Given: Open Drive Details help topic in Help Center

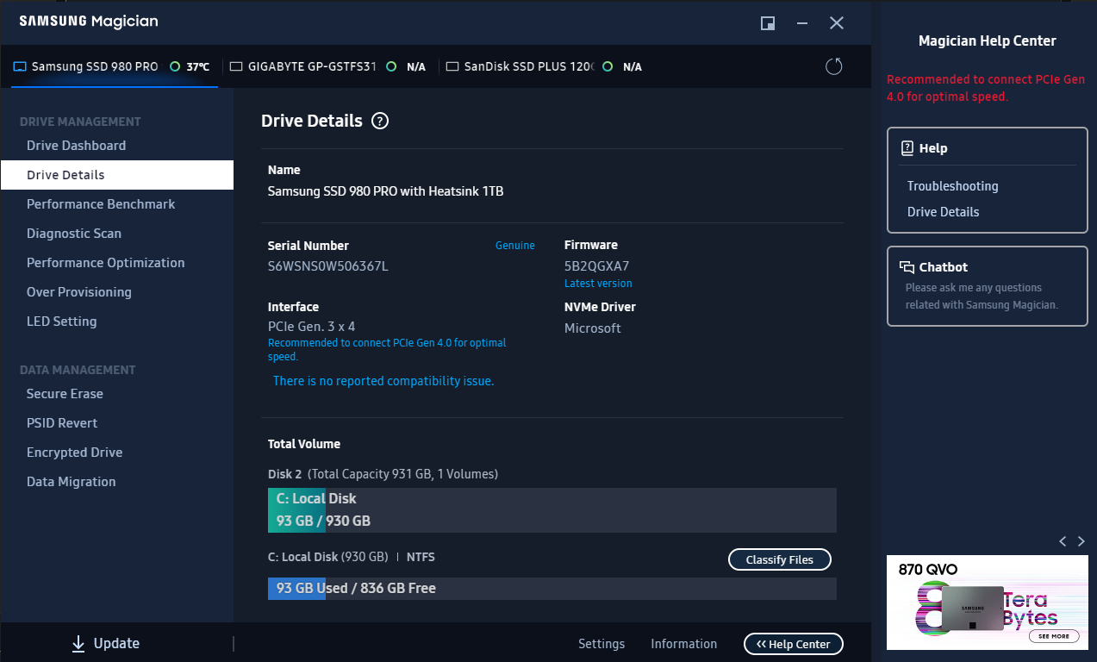Looking at the screenshot, I should click(943, 212).
